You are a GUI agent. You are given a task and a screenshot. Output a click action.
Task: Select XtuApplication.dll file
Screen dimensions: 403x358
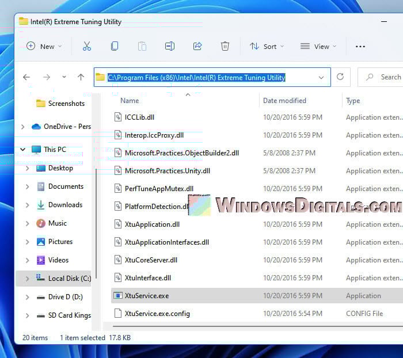(152, 224)
